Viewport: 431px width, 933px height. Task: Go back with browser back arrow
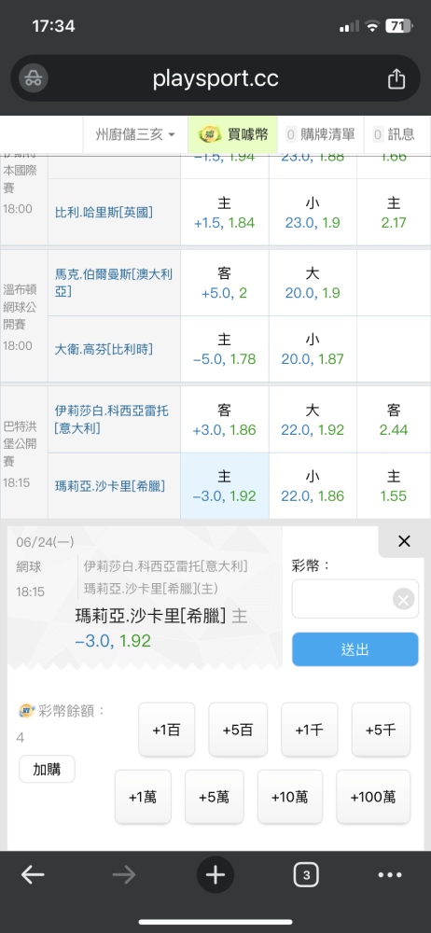(x=33, y=875)
